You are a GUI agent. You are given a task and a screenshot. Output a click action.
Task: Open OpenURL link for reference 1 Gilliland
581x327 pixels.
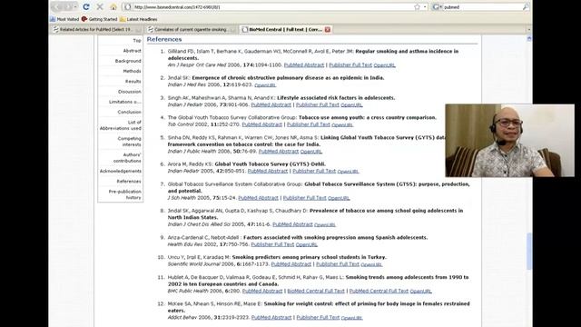[x=384, y=65]
